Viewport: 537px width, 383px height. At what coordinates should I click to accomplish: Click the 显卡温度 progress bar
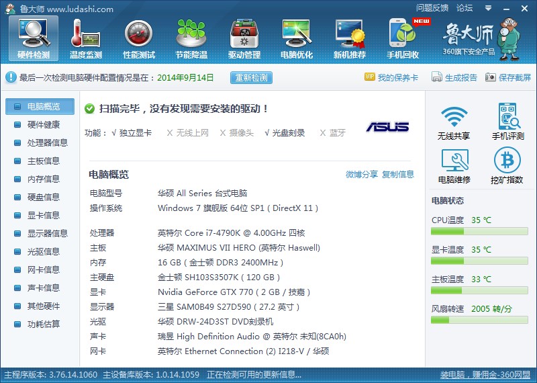coord(479,261)
